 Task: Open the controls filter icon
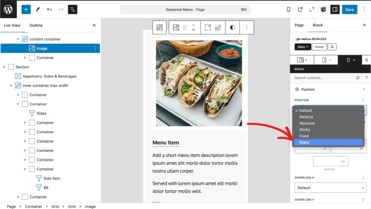(367, 78)
